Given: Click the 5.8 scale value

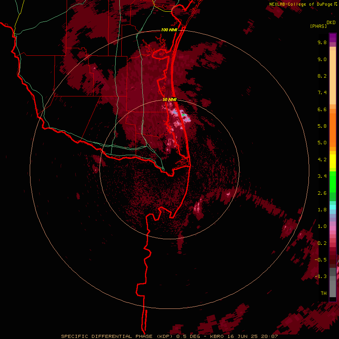Looking at the screenshot, I should click(322, 126).
